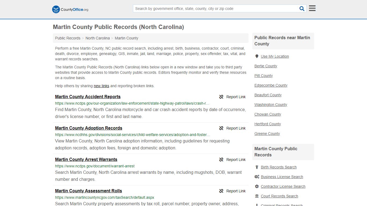Image resolution: width=367 pixels, height=206 pixels.
Task: Open Contractor License Search
Action: (x=283, y=186)
